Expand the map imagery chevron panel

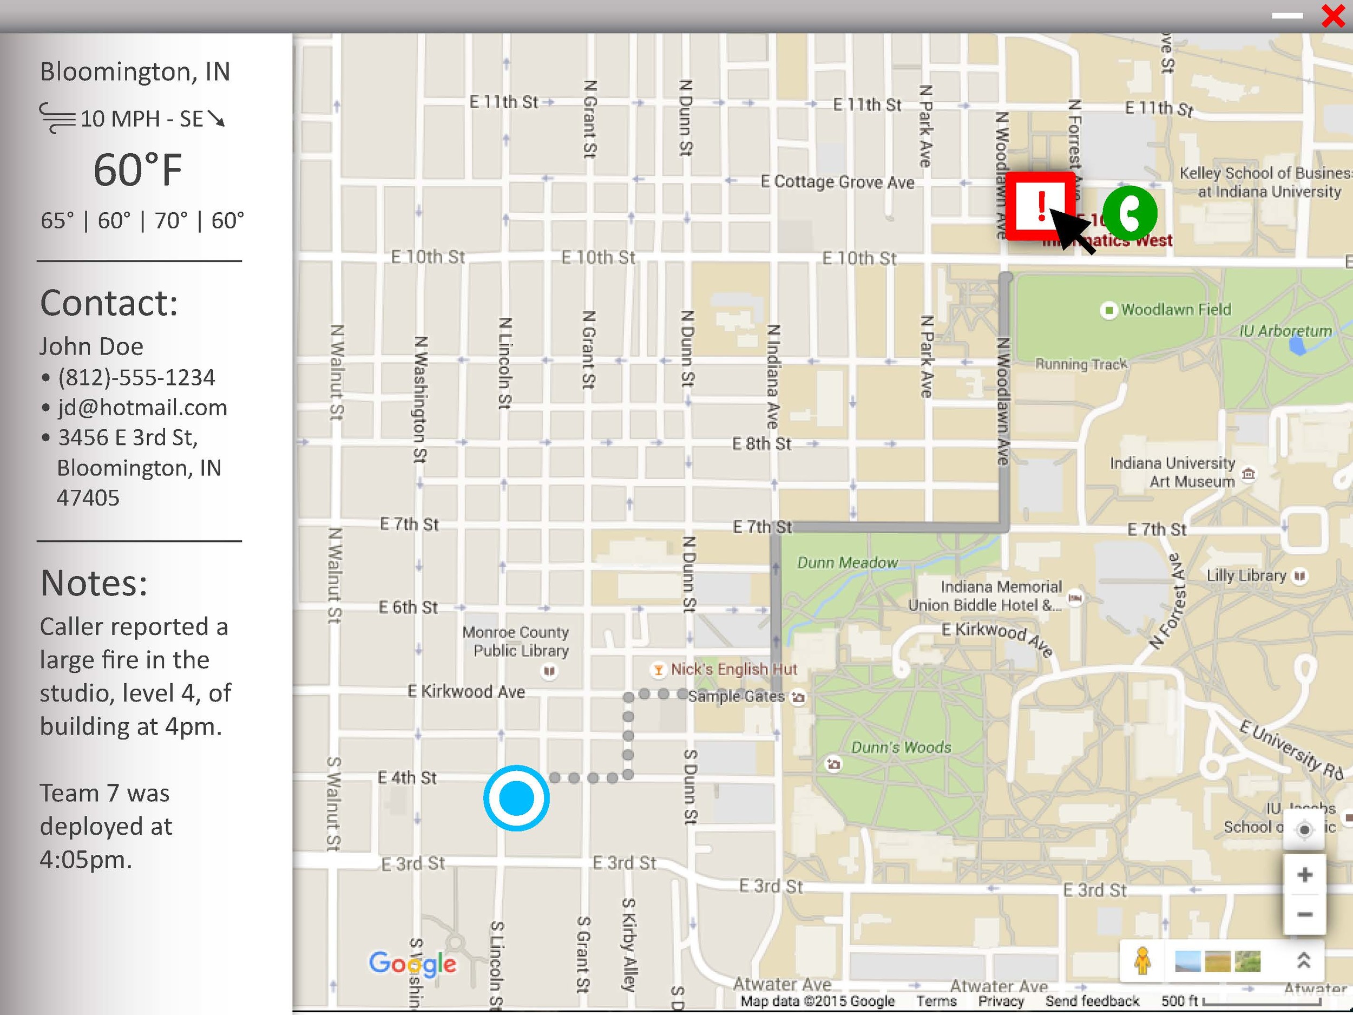point(1303,960)
